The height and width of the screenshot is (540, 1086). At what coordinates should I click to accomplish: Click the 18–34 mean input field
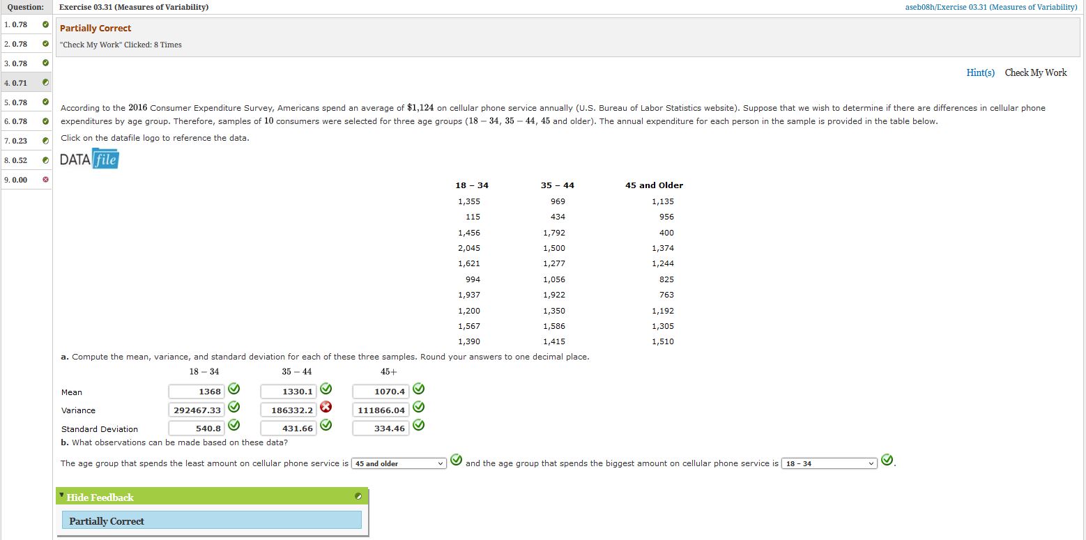pos(195,391)
